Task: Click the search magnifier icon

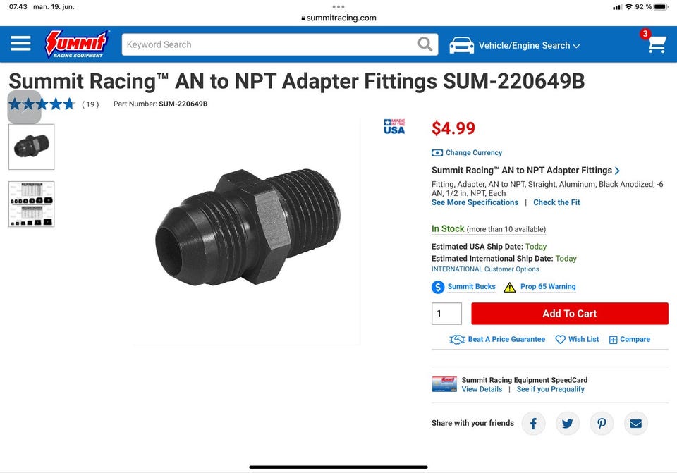Action: pos(425,44)
